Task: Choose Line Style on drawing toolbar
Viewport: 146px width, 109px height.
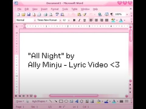Action: (x=121, y=101)
